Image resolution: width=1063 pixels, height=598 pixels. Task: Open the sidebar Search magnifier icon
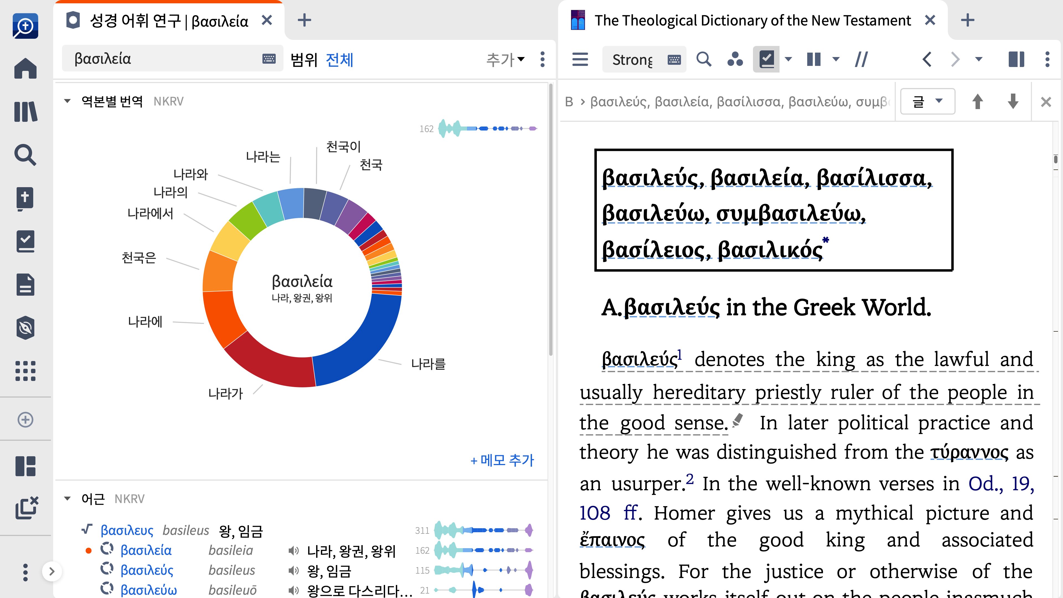click(25, 155)
